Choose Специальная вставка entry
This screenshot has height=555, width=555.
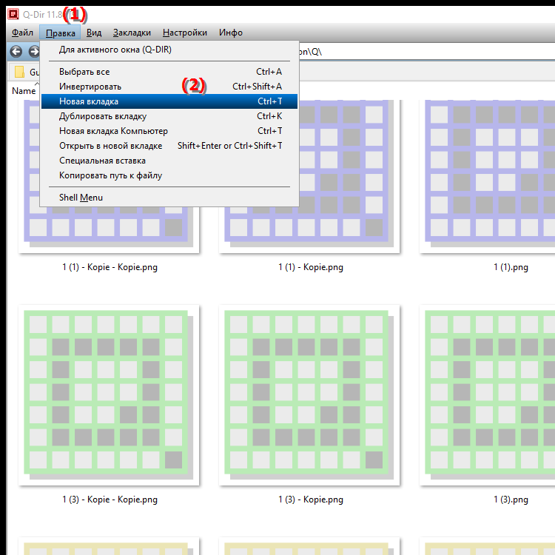click(x=102, y=161)
